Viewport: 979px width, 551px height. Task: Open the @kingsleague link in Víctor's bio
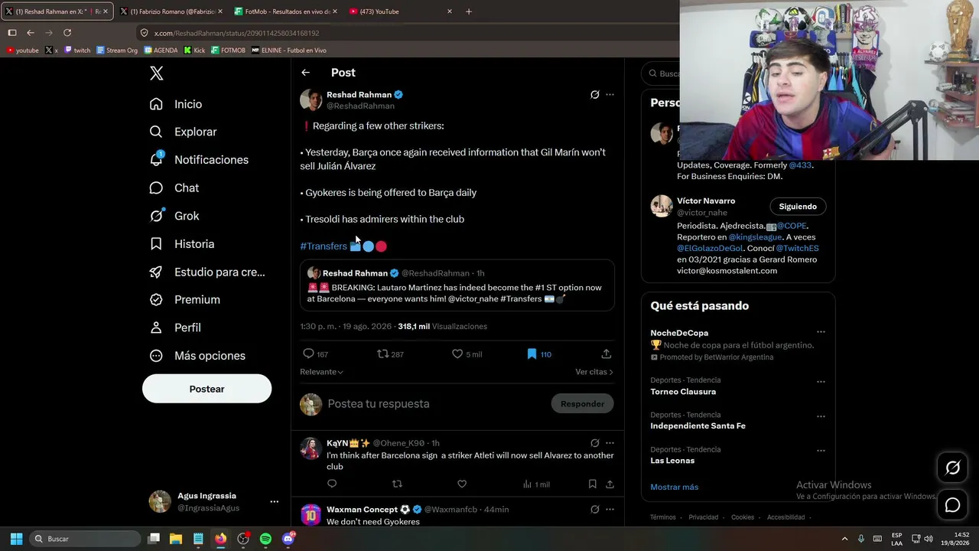pyautogui.click(x=755, y=237)
